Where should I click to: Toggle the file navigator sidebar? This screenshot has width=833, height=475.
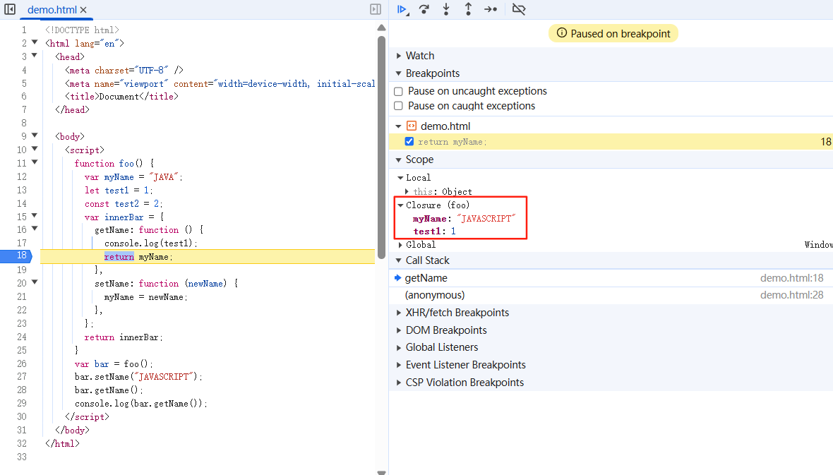click(x=10, y=9)
